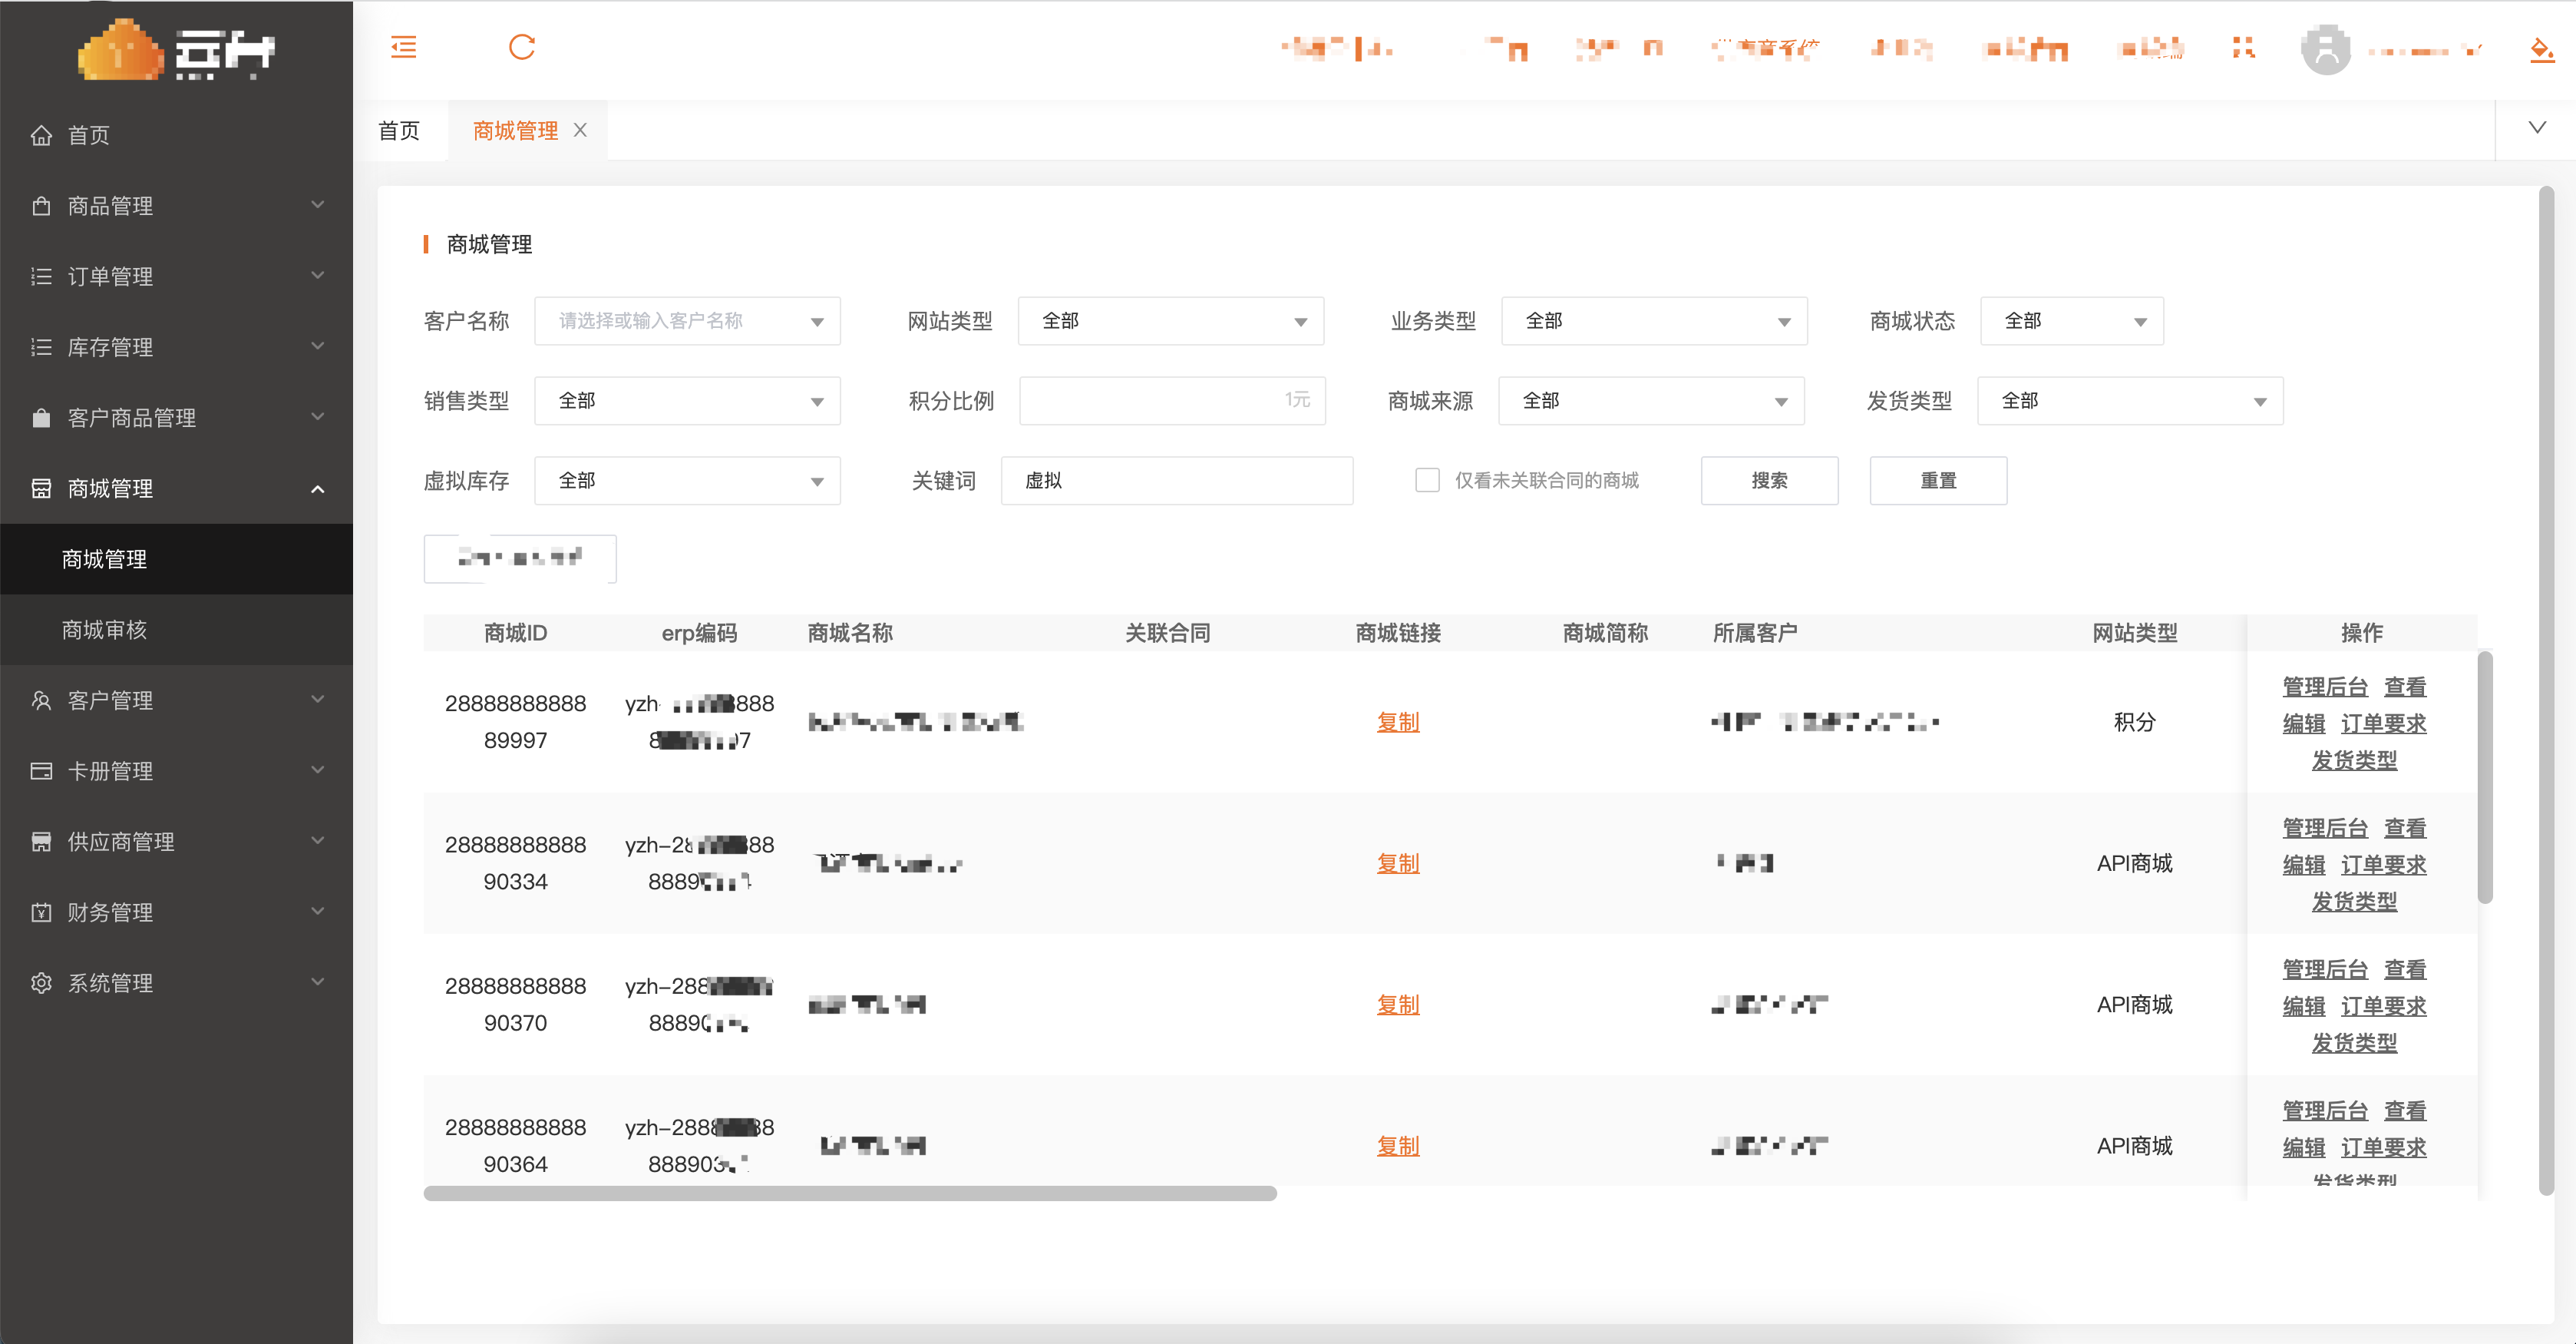Expand 系统管理 sidebar chevron

click(317, 982)
